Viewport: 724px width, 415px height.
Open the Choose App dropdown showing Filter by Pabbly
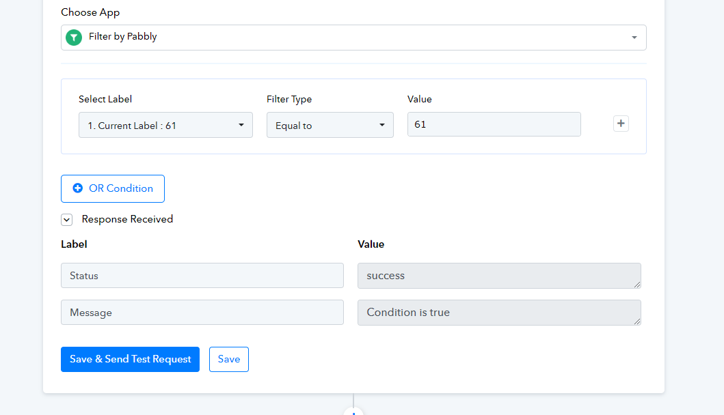[353, 38]
